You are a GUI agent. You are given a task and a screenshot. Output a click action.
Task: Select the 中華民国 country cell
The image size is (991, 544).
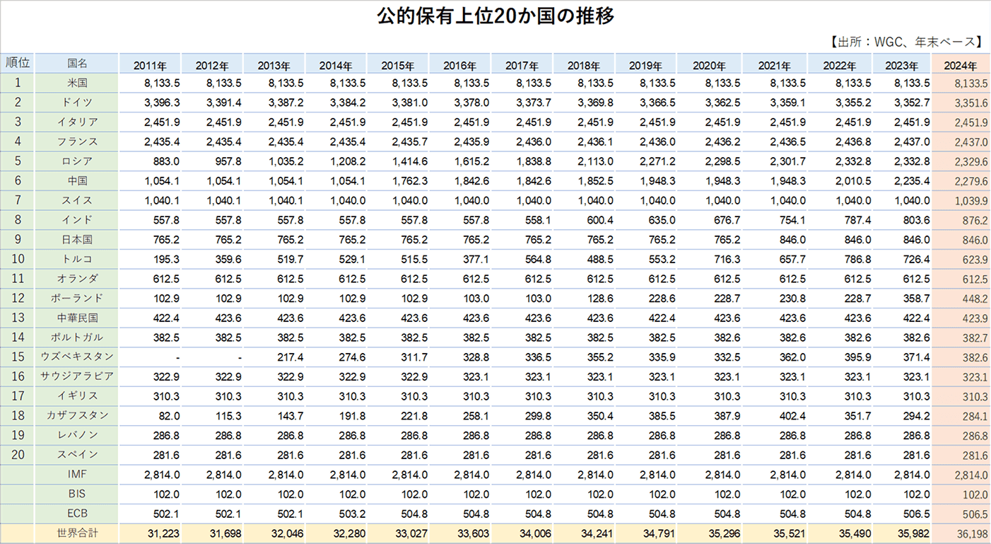coord(77,318)
